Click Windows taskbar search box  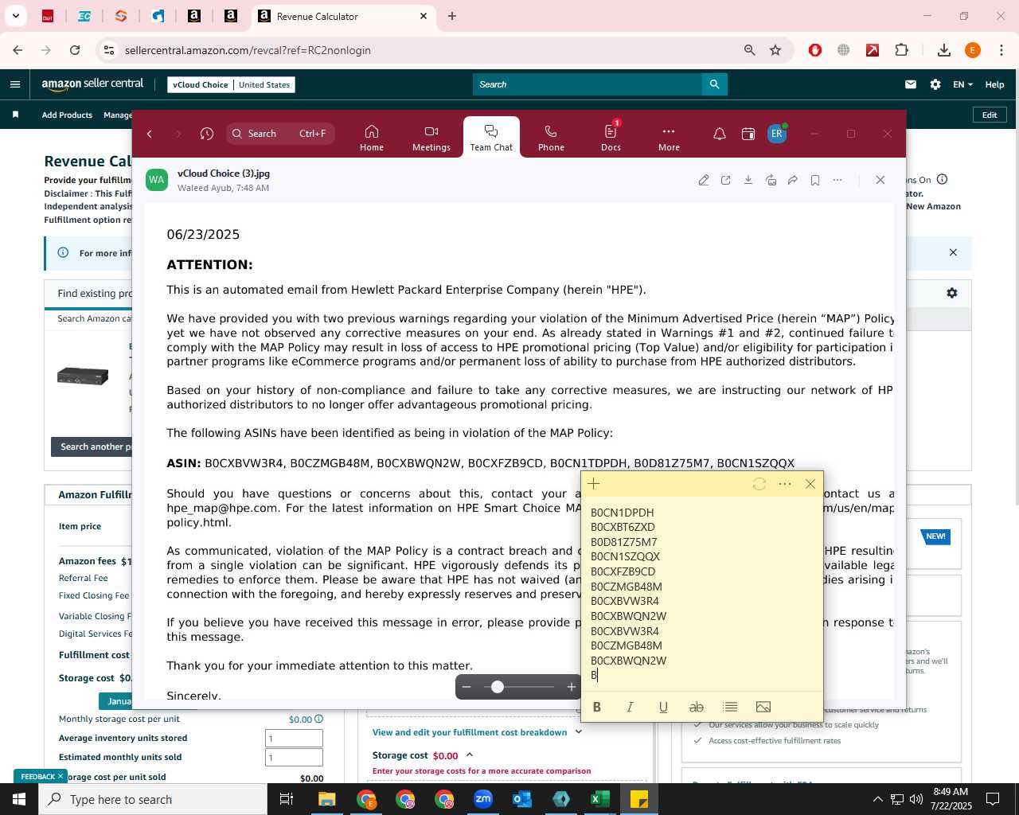click(x=153, y=799)
